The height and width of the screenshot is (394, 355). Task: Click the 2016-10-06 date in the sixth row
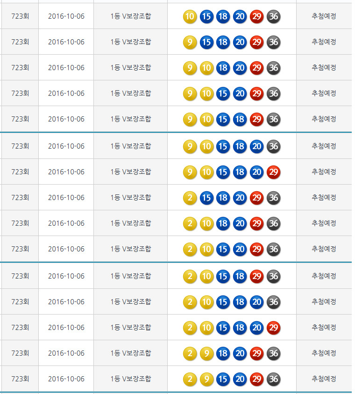[66, 146]
